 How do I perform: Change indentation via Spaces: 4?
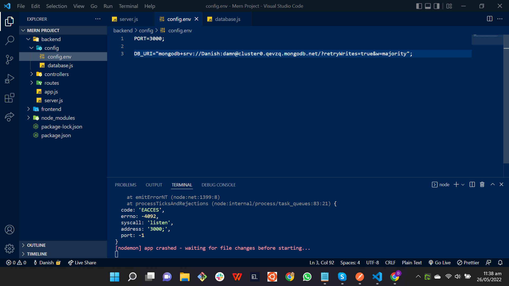pos(350,263)
